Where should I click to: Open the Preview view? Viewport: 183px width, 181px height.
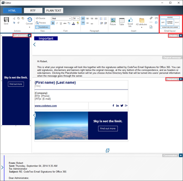tap(41, 23)
